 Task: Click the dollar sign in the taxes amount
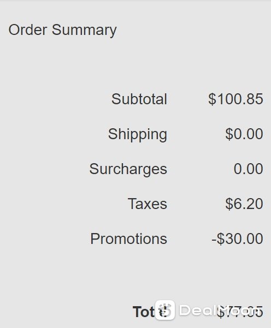click(229, 204)
